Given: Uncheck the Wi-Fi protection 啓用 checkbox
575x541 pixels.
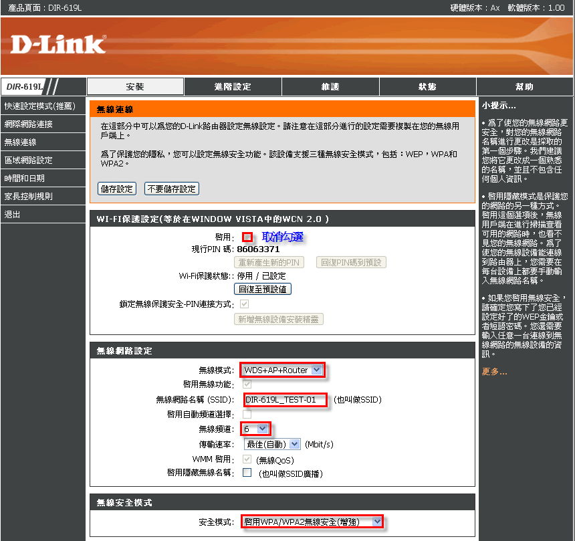Looking at the screenshot, I should coord(247,237).
